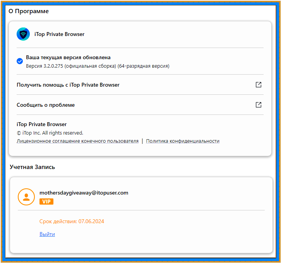Click the 'Выйти' sign-out link
Image resolution: width=281 pixels, height=263 pixels.
(x=47, y=234)
